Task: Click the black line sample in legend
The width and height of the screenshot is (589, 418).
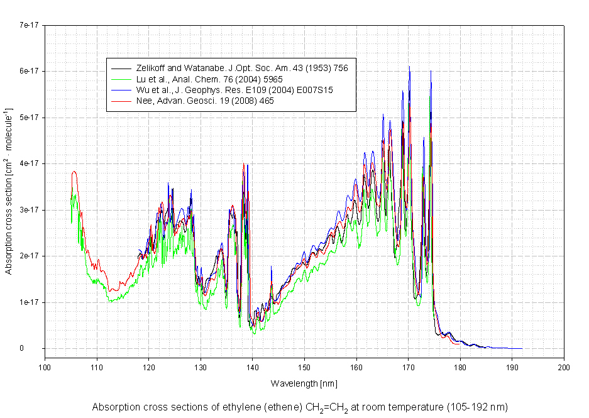Action: (x=119, y=68)
